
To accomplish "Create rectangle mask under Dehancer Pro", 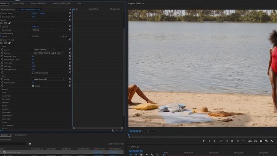I will pyautogui.click(x=5, y=43).
